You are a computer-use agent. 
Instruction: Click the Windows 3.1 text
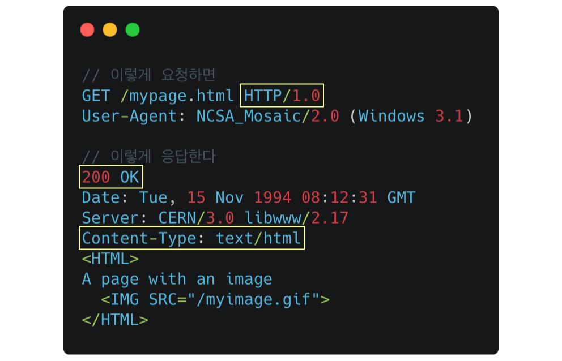click(x=411, y=116)
